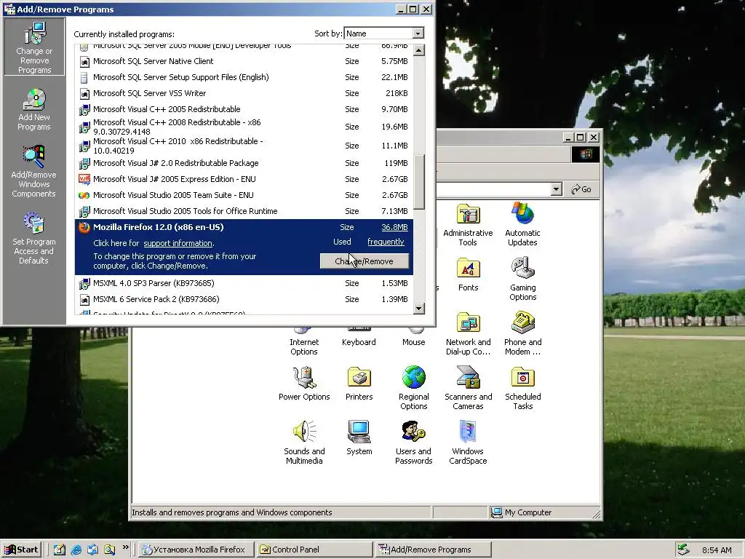The width and height of the screenshot is (745, 559).
Task: Select Change or Remove Programs sidebar icon
Action: coord(34,47)
